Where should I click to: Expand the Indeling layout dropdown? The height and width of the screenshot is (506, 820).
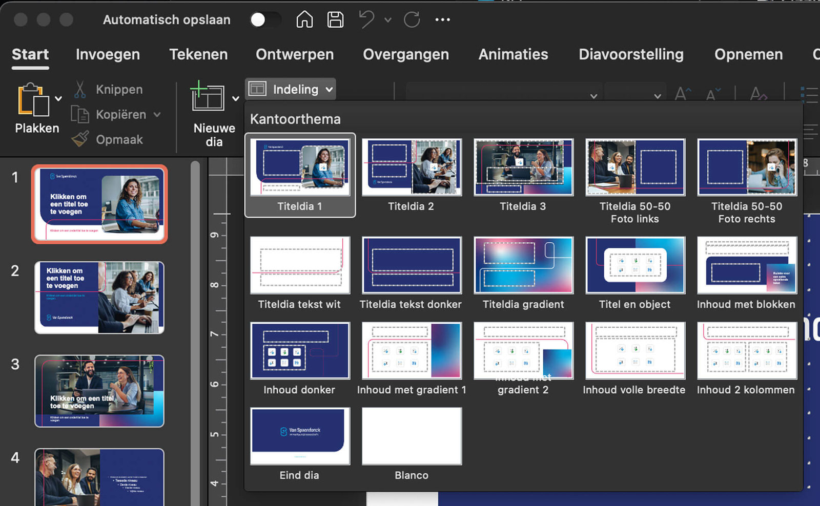[x=291, y=89]
